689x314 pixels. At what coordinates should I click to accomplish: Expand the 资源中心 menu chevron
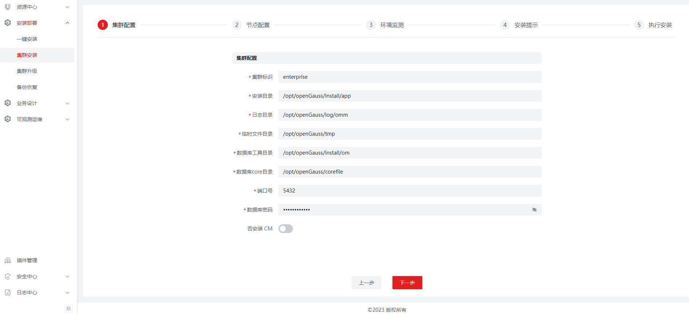tap(67, 7)
